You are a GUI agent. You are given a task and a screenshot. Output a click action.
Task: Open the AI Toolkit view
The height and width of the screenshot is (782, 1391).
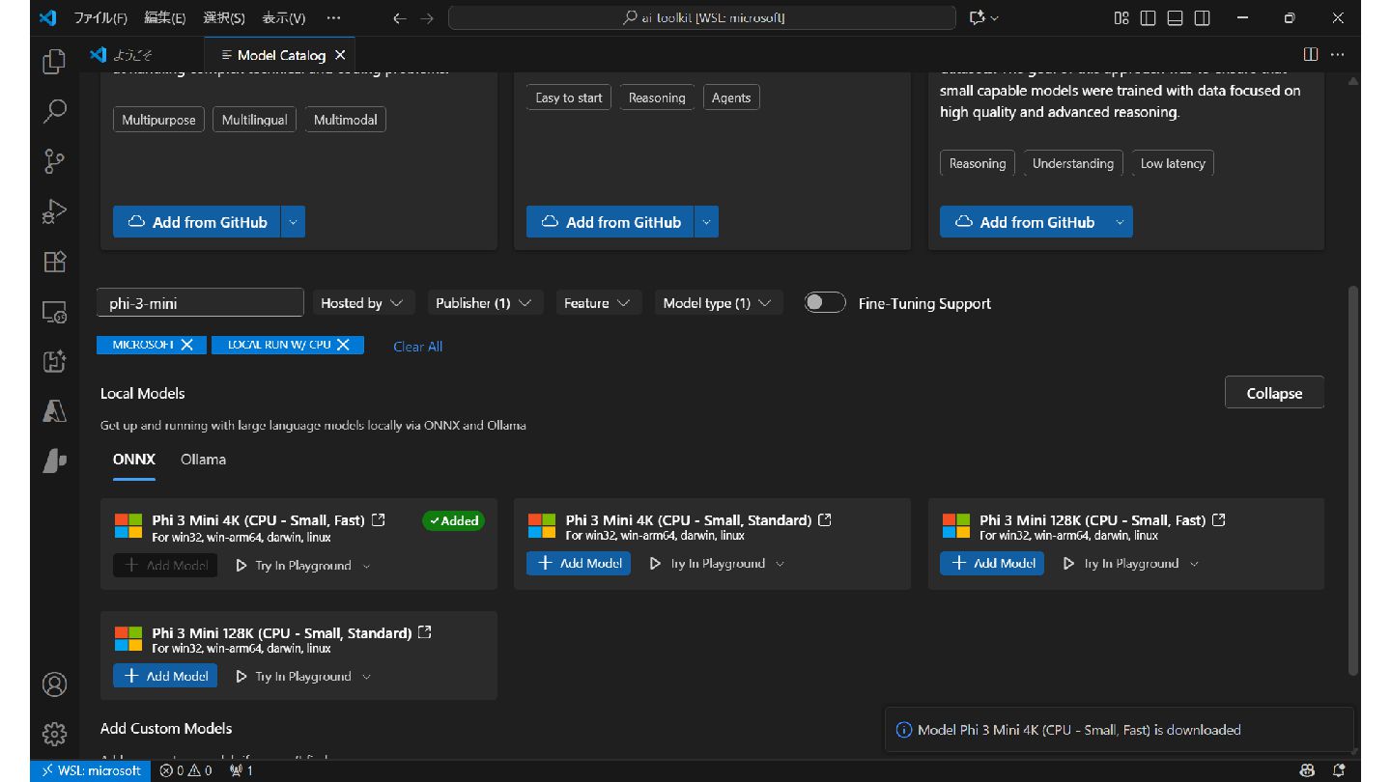(x=54, y=361)
